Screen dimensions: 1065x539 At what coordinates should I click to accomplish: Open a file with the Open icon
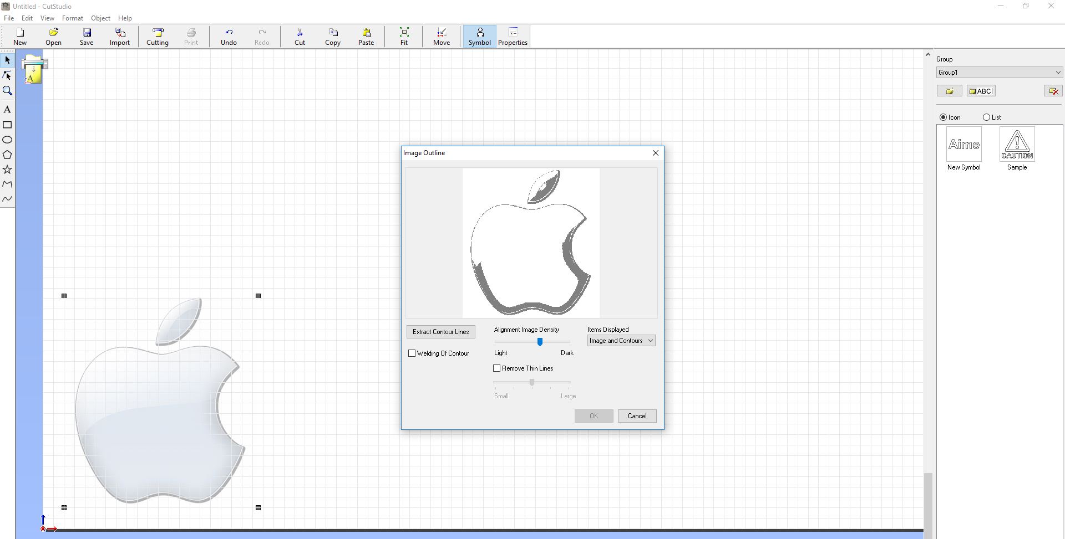[53, 37]
